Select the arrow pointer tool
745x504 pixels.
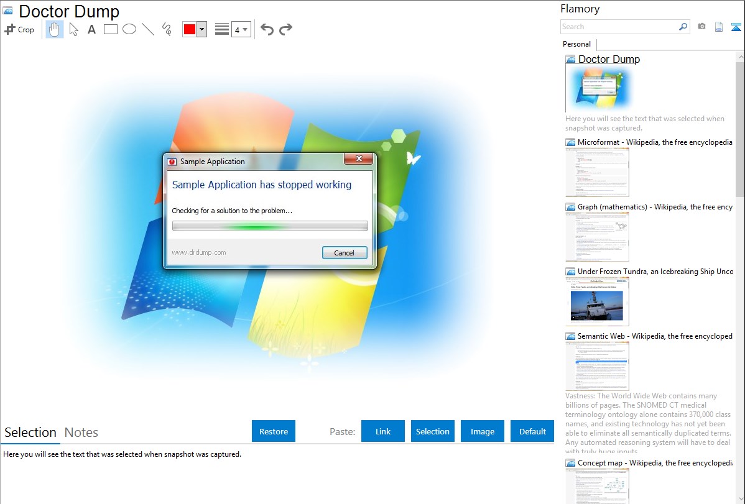[73, 29]
